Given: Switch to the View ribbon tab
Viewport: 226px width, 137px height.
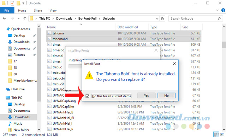Looking at the screenshot, I should pos(53,11).
